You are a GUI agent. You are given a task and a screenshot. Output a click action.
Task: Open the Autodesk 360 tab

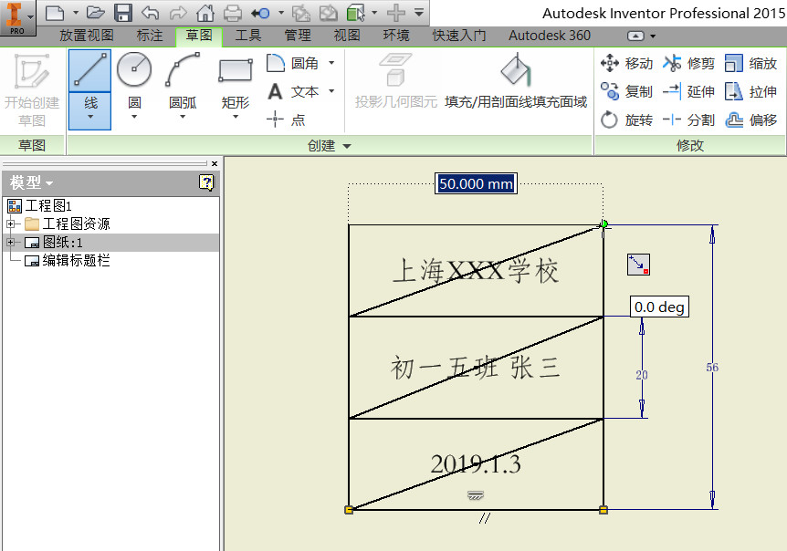(550, 36)
